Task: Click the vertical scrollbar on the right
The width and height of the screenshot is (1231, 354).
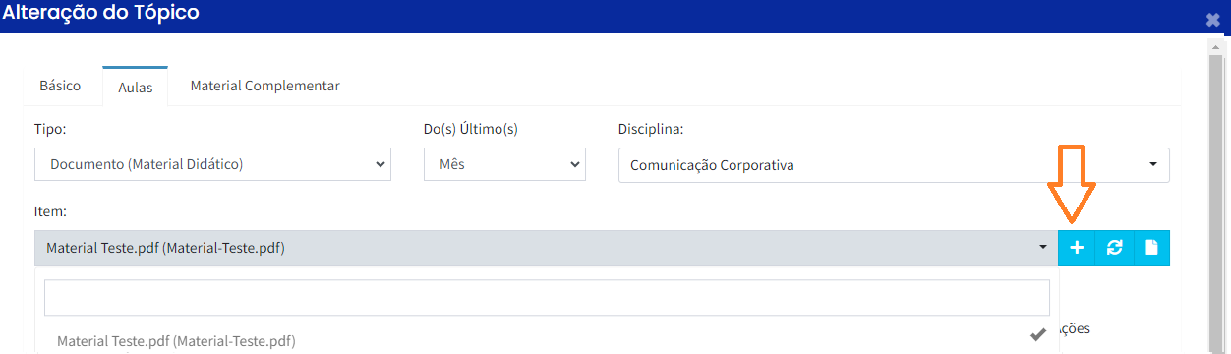Action: click(1218, 197)
